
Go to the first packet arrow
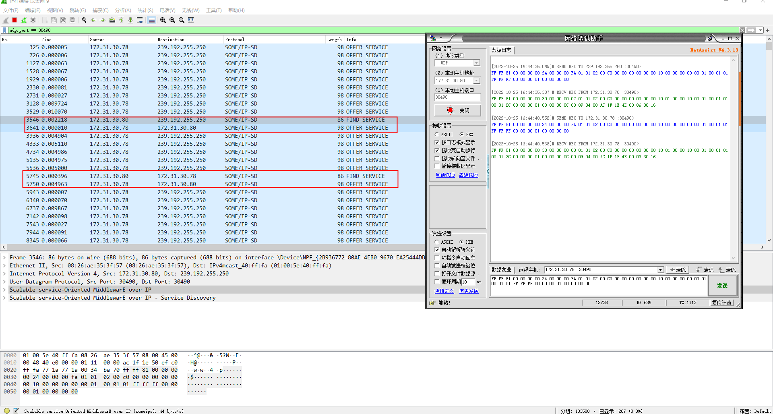click(x=121, y=20)
